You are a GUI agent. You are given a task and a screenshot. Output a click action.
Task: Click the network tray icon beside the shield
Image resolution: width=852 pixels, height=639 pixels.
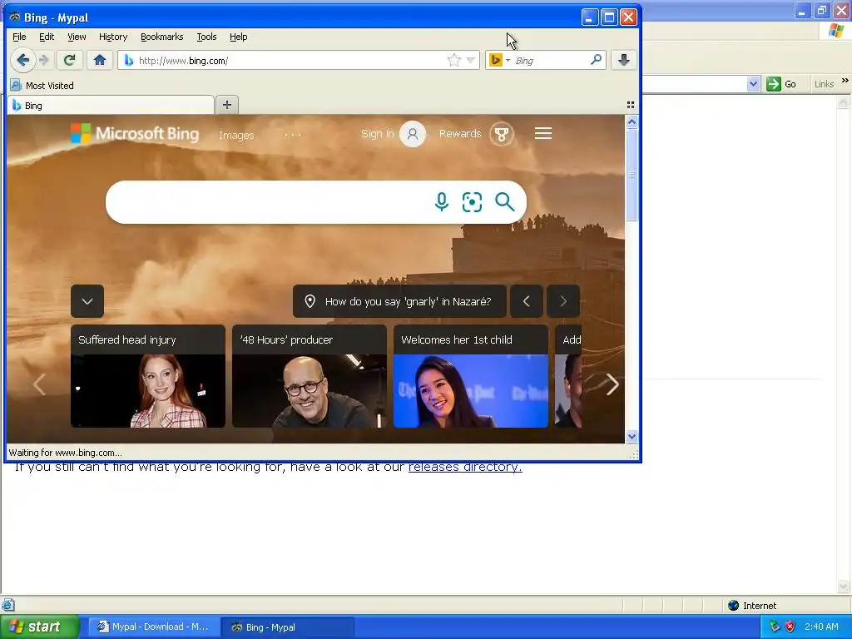pyautogui.click(x=775, y=627)
